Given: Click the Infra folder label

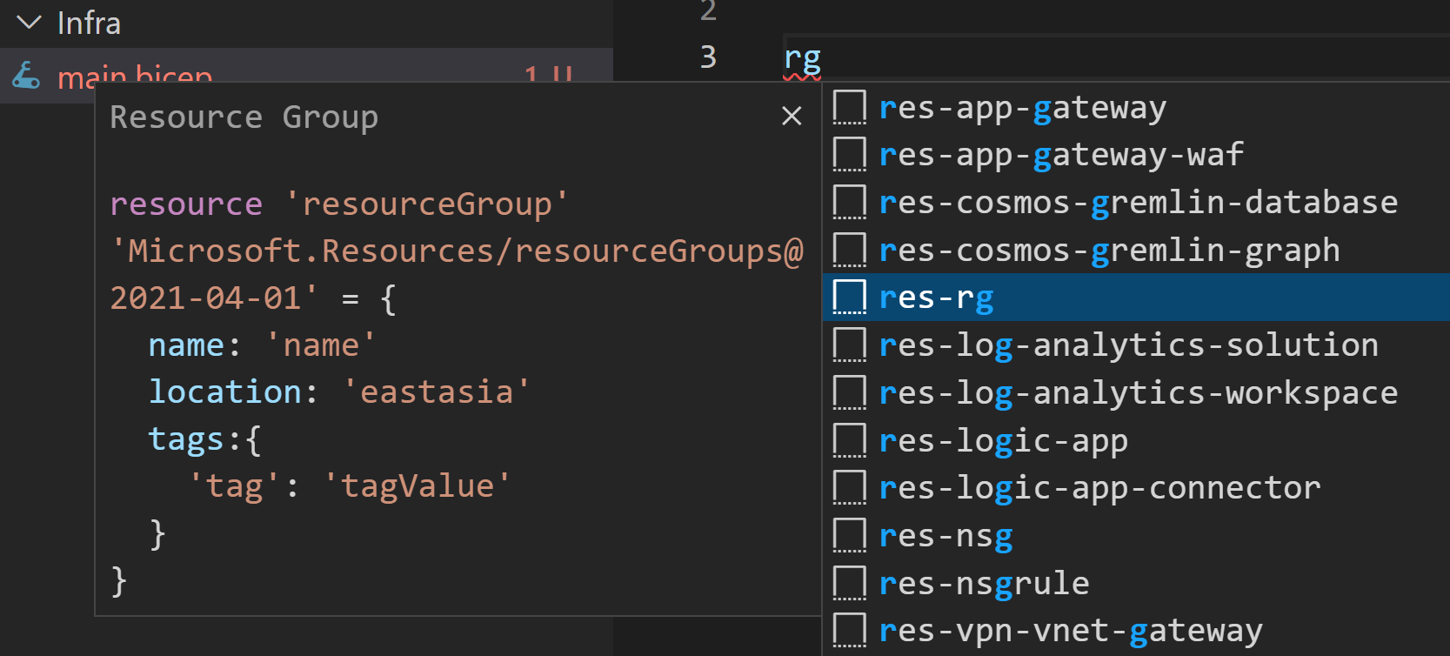Looking at the screenshot, I should (89, 23).
